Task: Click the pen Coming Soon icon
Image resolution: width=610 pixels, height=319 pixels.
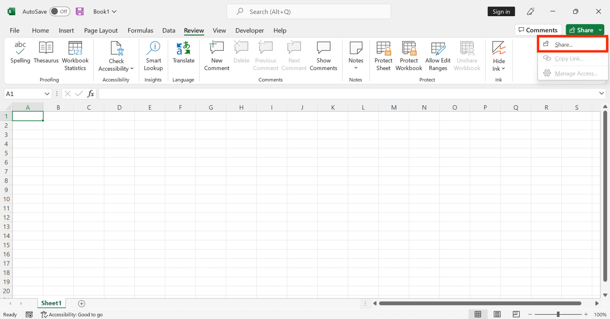Action: pyautogui.click(x=530, y=11)
